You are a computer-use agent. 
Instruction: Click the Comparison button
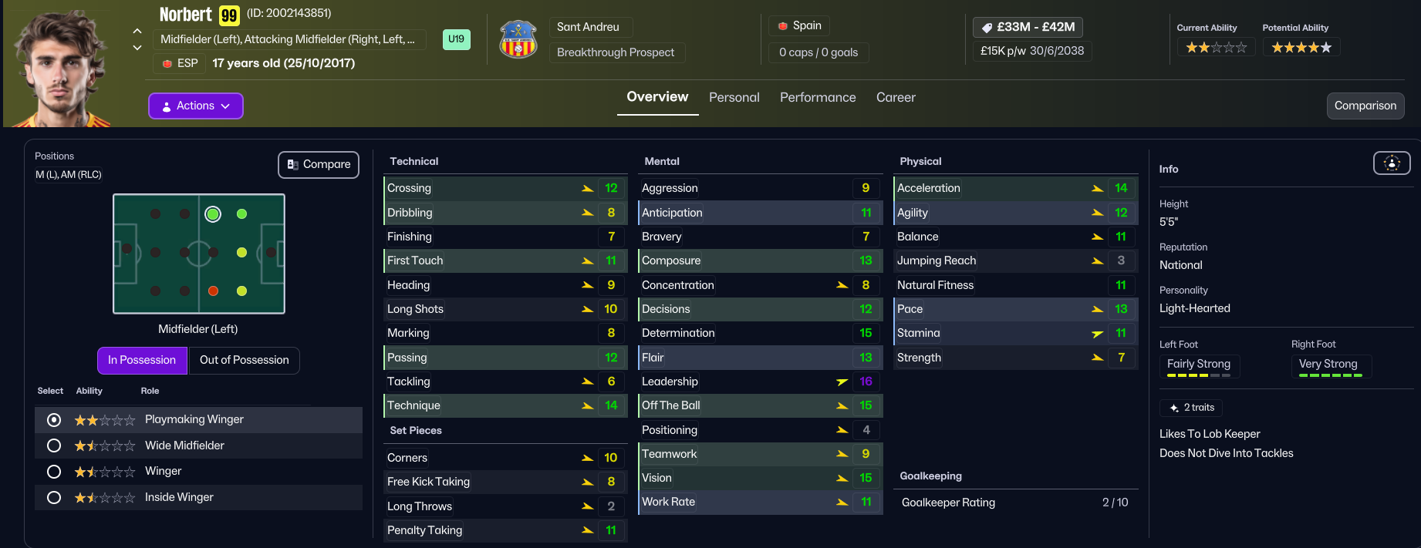pos(1365,106)
